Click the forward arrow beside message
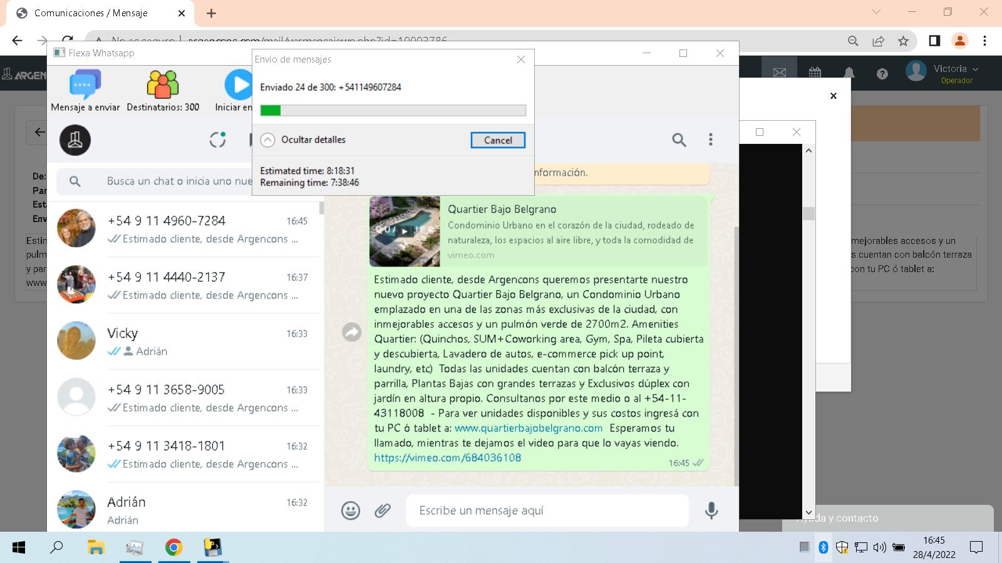 (x=352, y=332)
